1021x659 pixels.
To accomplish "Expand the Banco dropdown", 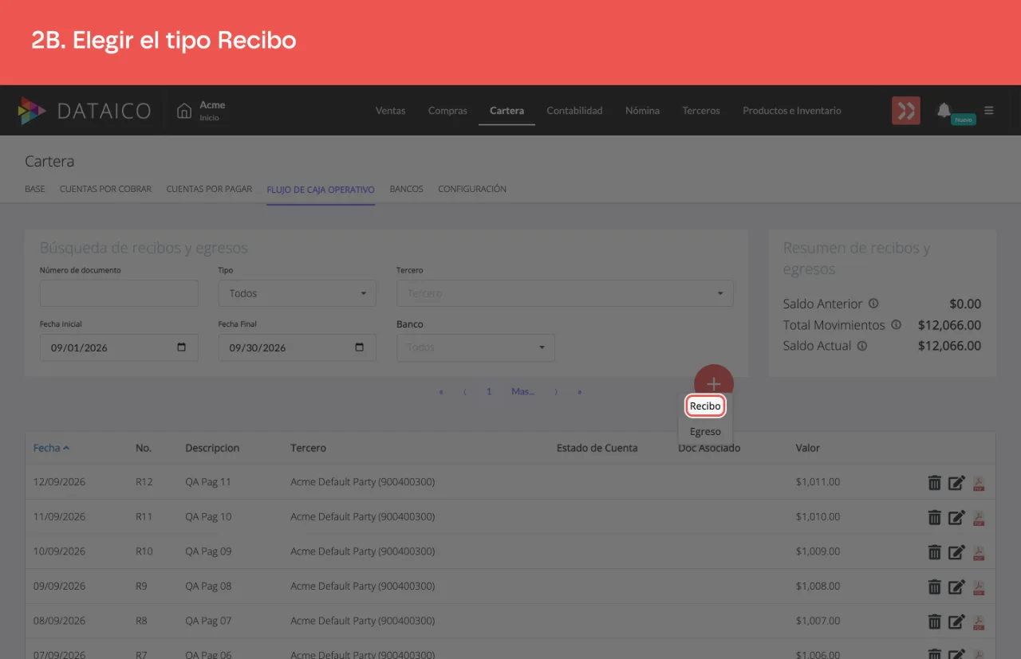I will (475, 347).
